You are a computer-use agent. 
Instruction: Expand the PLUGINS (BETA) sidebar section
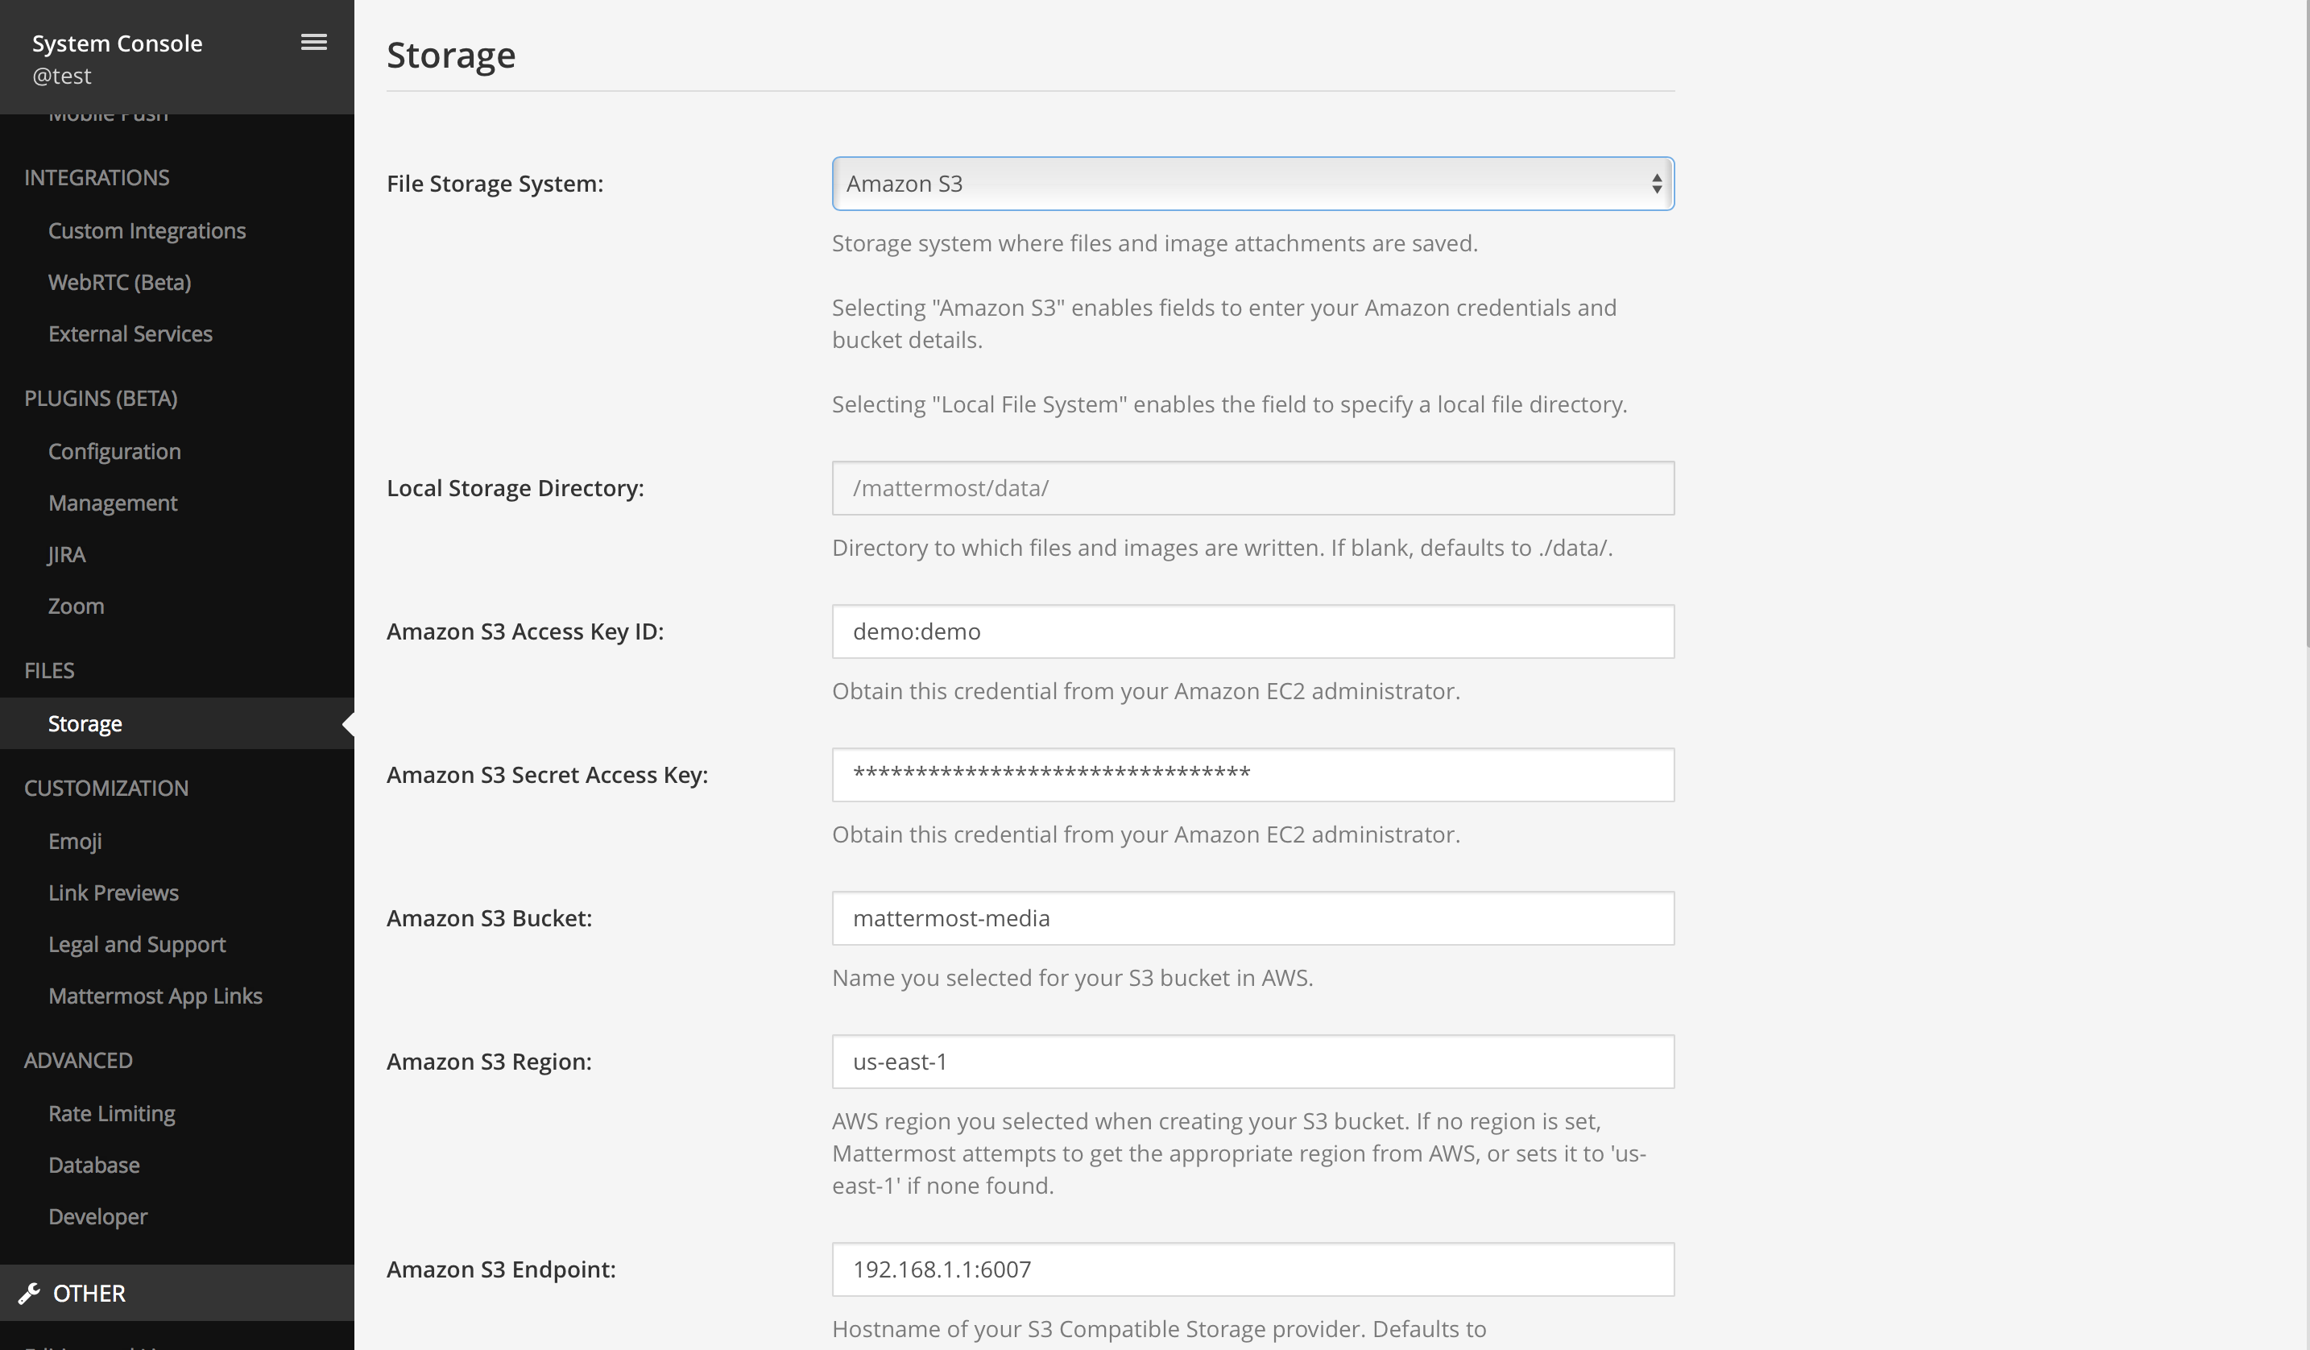pyautogui.click(x=101, y=399)
